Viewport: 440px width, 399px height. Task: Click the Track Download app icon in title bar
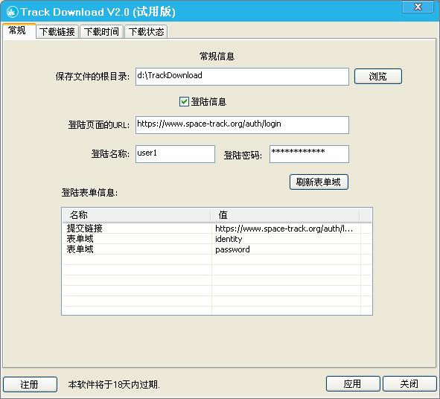click(12, 12)
